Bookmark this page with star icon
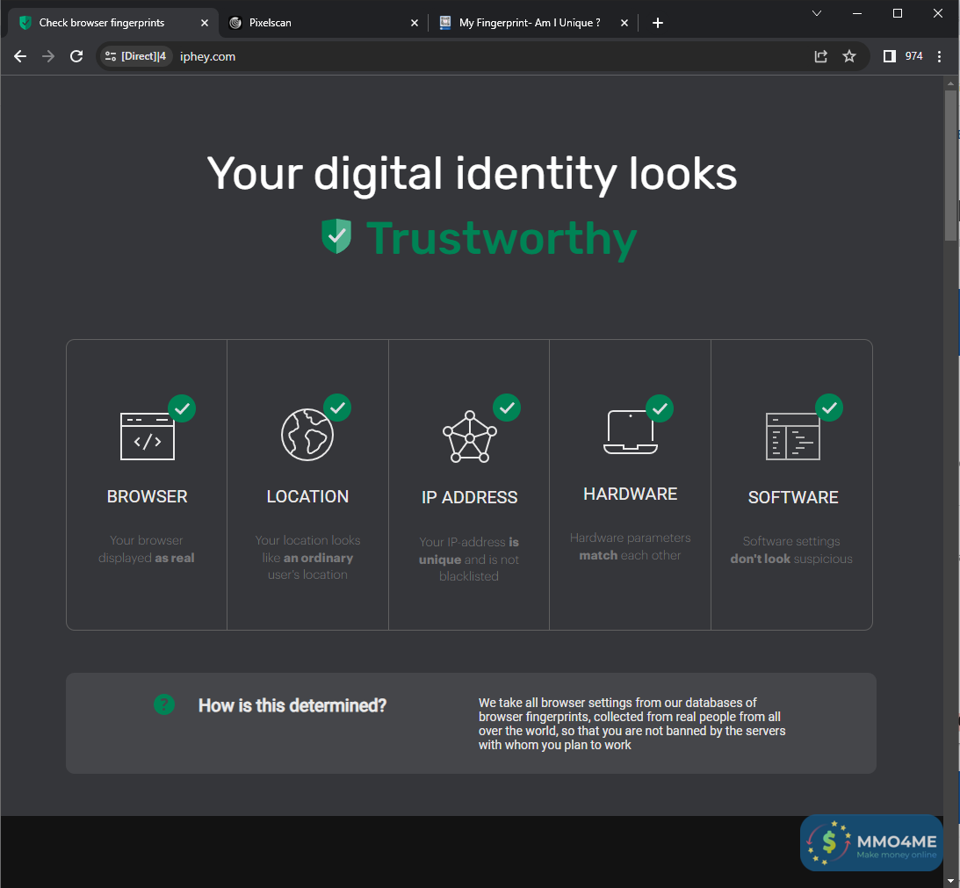Screen dimensions: 960x888 pos(849,56)
